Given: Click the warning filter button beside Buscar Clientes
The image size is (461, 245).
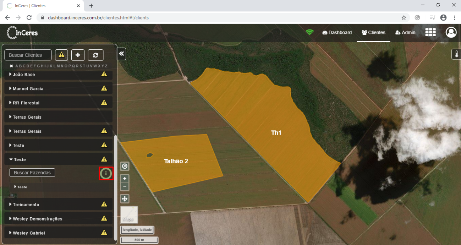Looking at the screenshot, I should click(x=61, y=55).
